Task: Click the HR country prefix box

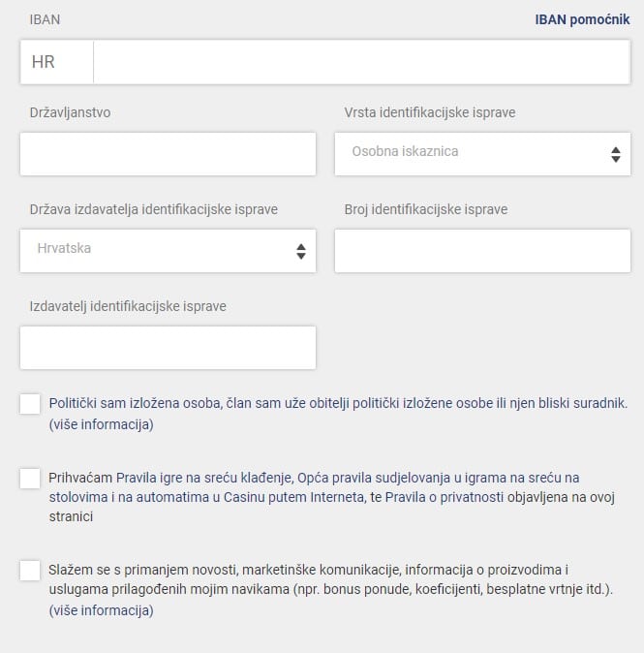Action: click(x=56, y=62)
